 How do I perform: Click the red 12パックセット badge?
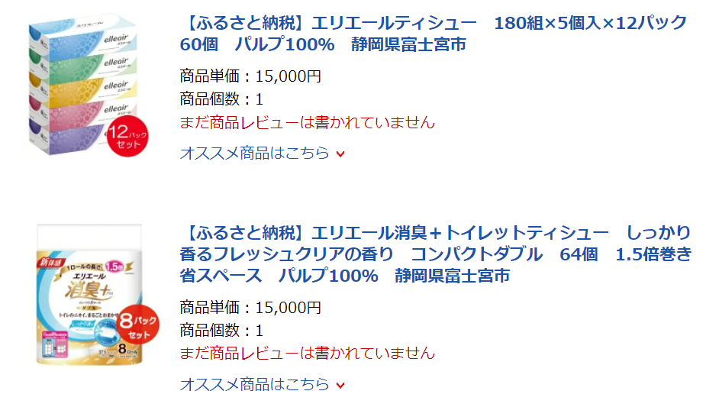coord(127,137)
